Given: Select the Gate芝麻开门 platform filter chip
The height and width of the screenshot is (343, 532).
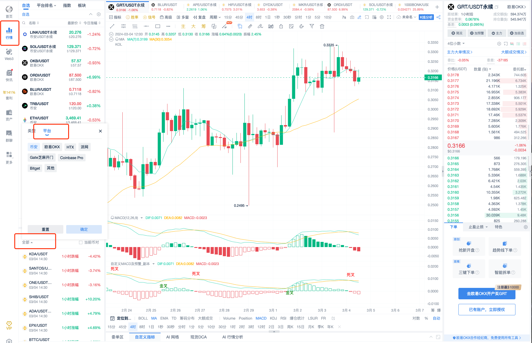Looking at the screenshot, I should click(41, 158).
